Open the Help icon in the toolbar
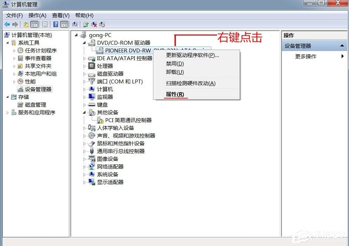349x246 pixels. pos(55,24)
